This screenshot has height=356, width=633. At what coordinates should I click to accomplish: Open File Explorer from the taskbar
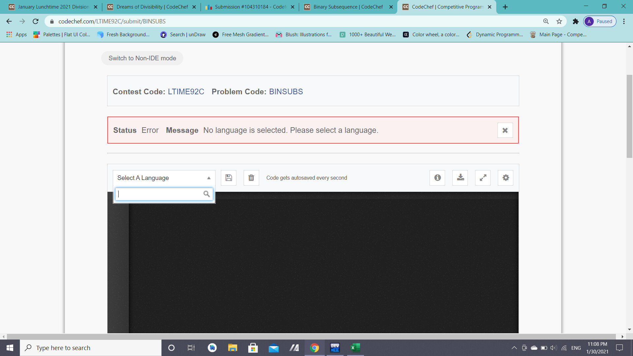pyautogui.click(x=232, y=348)
